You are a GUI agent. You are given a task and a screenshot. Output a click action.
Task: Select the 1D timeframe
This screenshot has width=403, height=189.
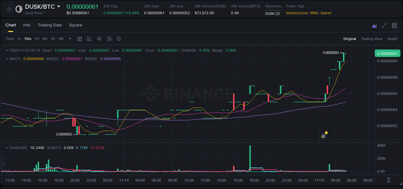[53, 39]
